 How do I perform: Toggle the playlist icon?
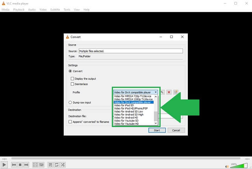pyautogui.click(x=50, y=165)
